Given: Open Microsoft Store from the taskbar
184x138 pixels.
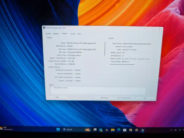Looking at the screenshot, I should tap(124, 130).
